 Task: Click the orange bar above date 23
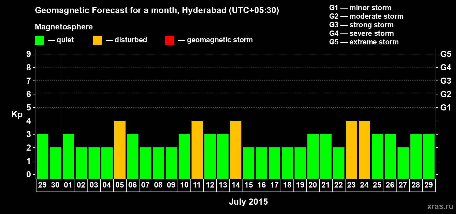tap(352, 150)
